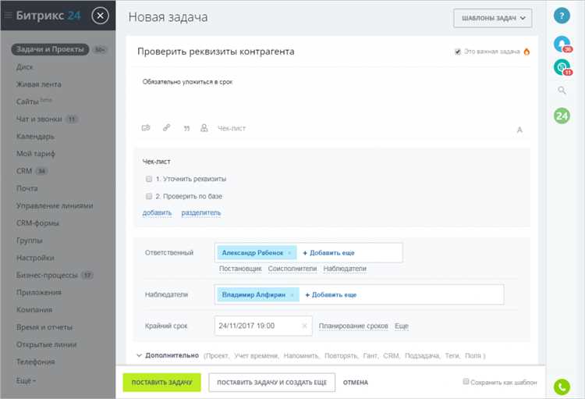Open 'Задачи и Проекты' in sidebar
The width and height of the screenshot is (585, 399).
point(50,49)
